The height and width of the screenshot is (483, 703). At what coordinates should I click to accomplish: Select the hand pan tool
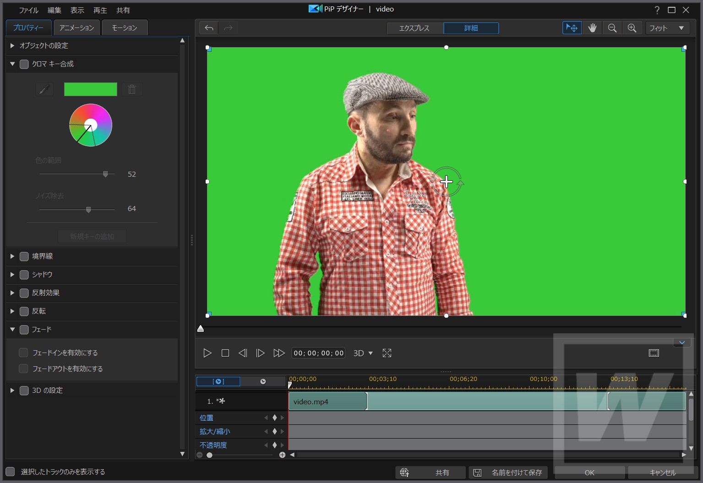[592, 28]
